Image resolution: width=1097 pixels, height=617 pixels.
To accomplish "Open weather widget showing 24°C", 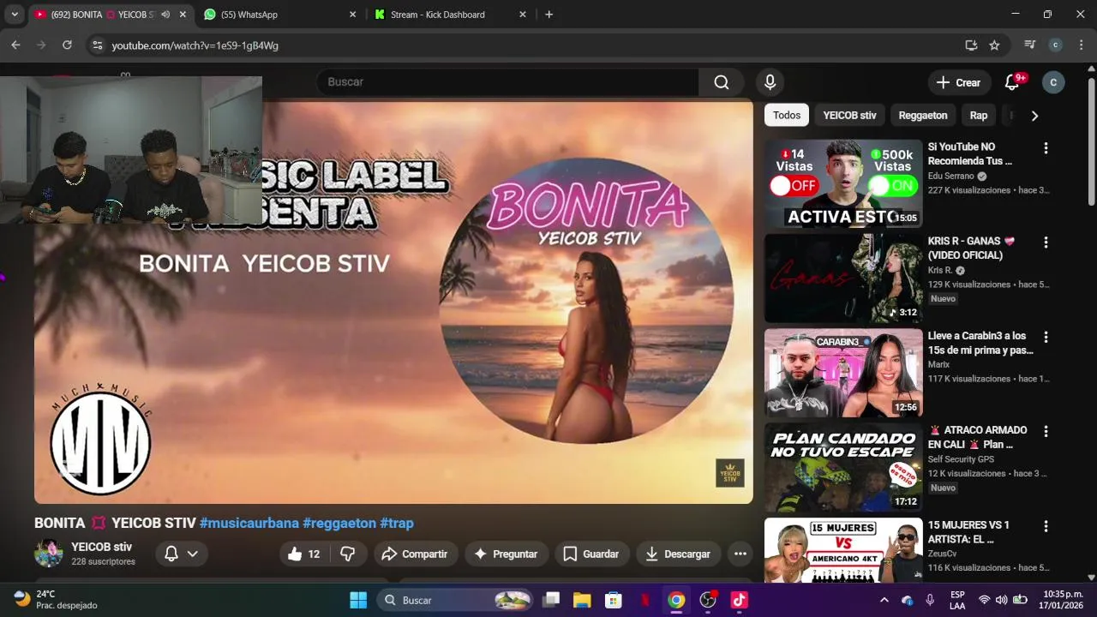I will (x=57, y=600).
